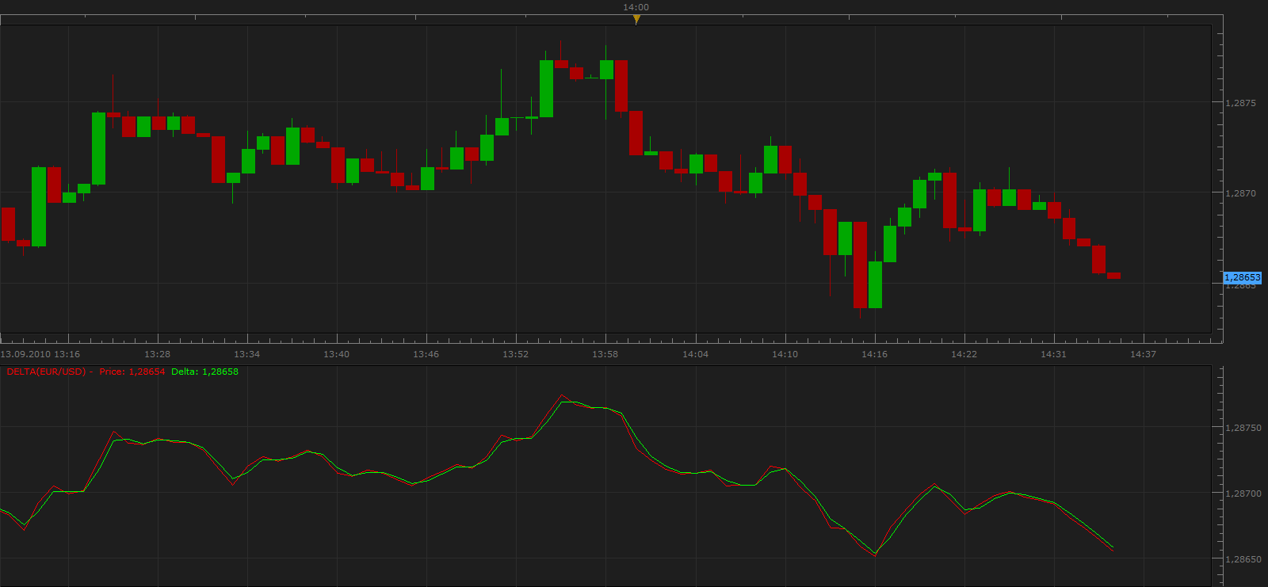Click the 14:37 time axis label
Viewport: 1268px width, 587px height.
(1143, 354)
